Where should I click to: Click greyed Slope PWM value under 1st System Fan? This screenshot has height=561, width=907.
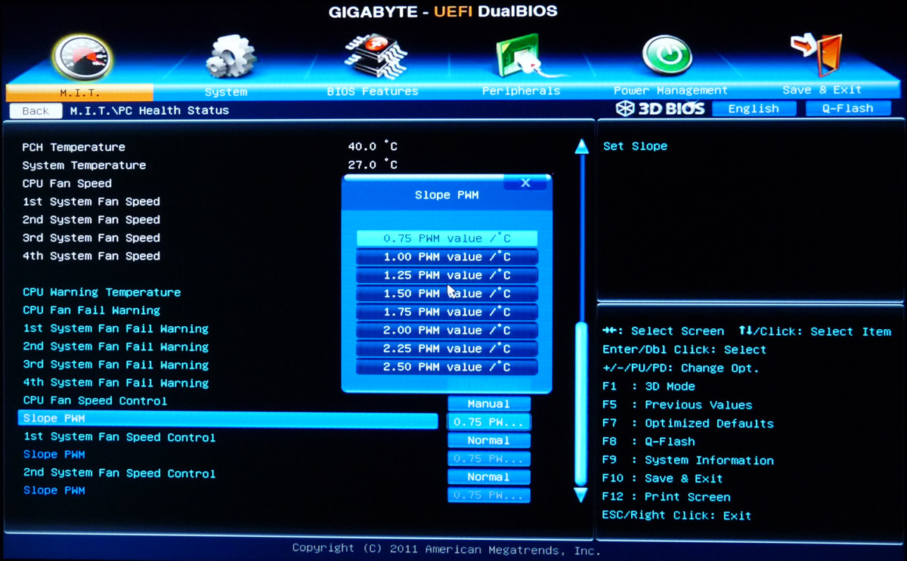(x=488, y=459)
